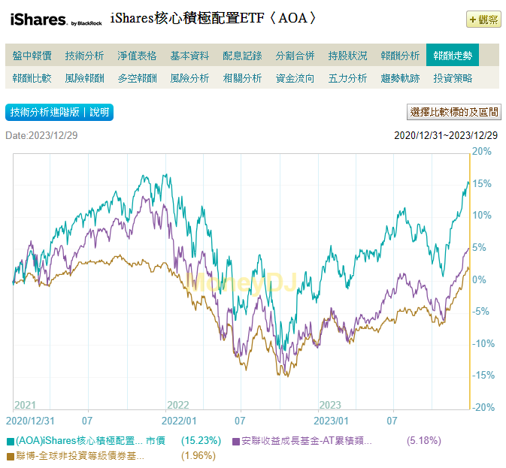Click the 2022/01 point on chart timeline

[180, 421]
